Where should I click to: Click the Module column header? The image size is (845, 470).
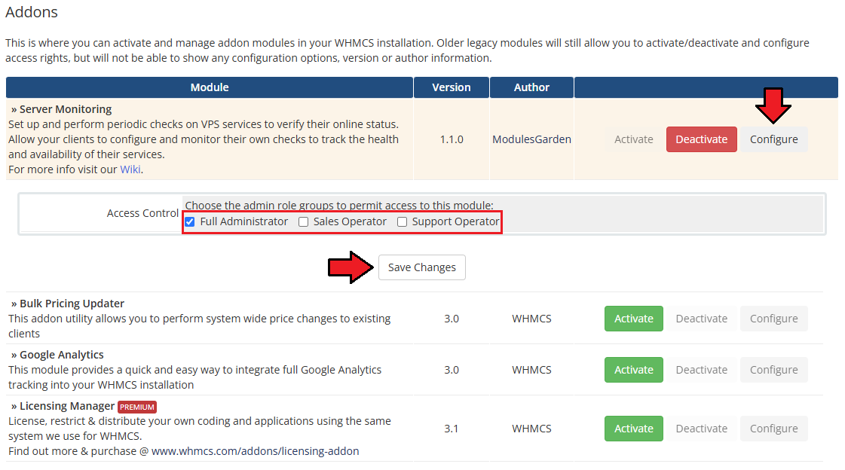pos(210,87)
